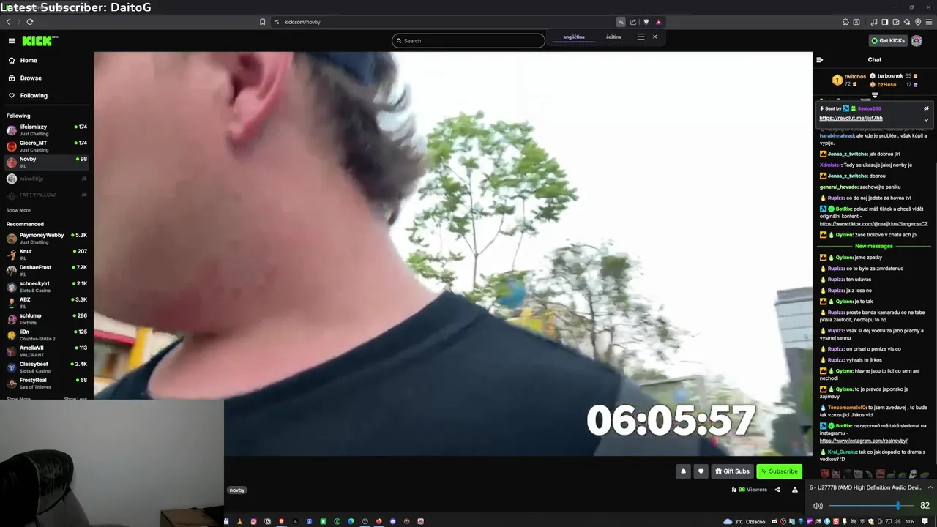This screenshot has width=937, height=527.
Task: Share the stream icon
Action: tap(777, 490)
